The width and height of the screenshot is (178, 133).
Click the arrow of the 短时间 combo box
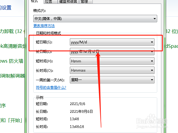(x=152, y=61)
